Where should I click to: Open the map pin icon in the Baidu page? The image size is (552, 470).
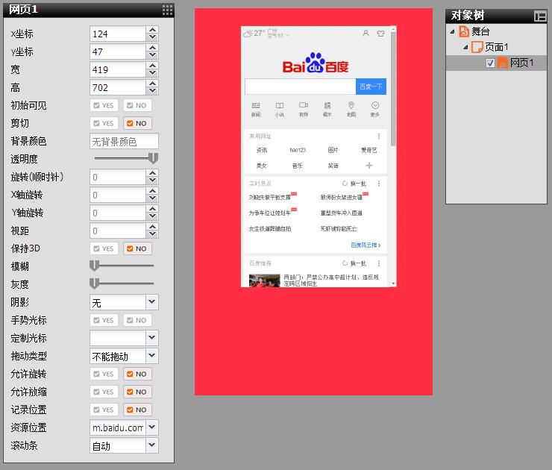(x=351, y=106)
